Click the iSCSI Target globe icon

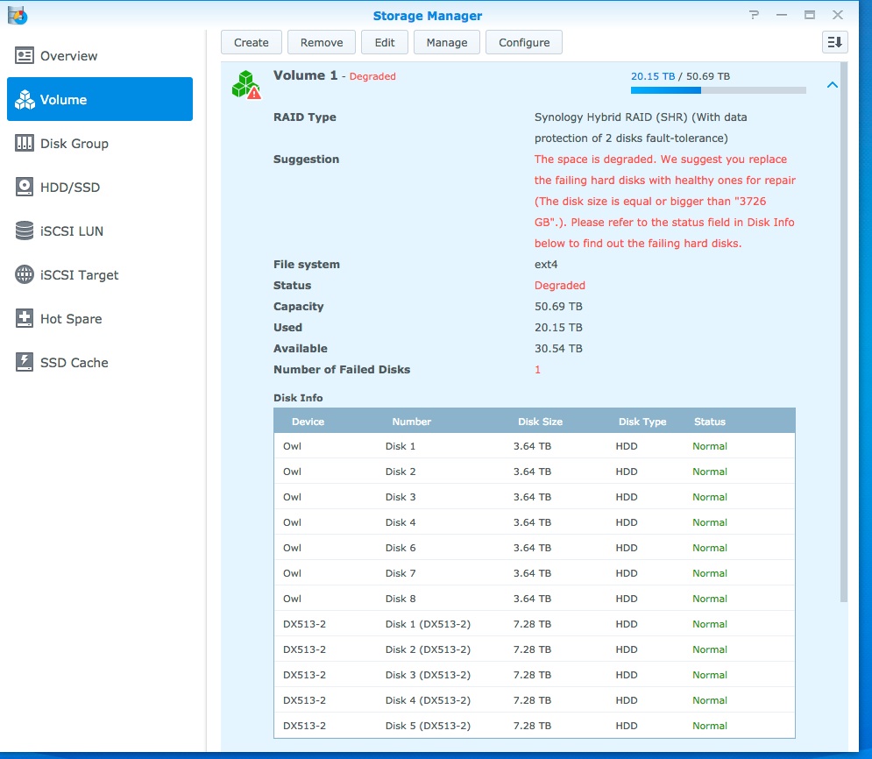pyautogui.click(x=24, y=274)
